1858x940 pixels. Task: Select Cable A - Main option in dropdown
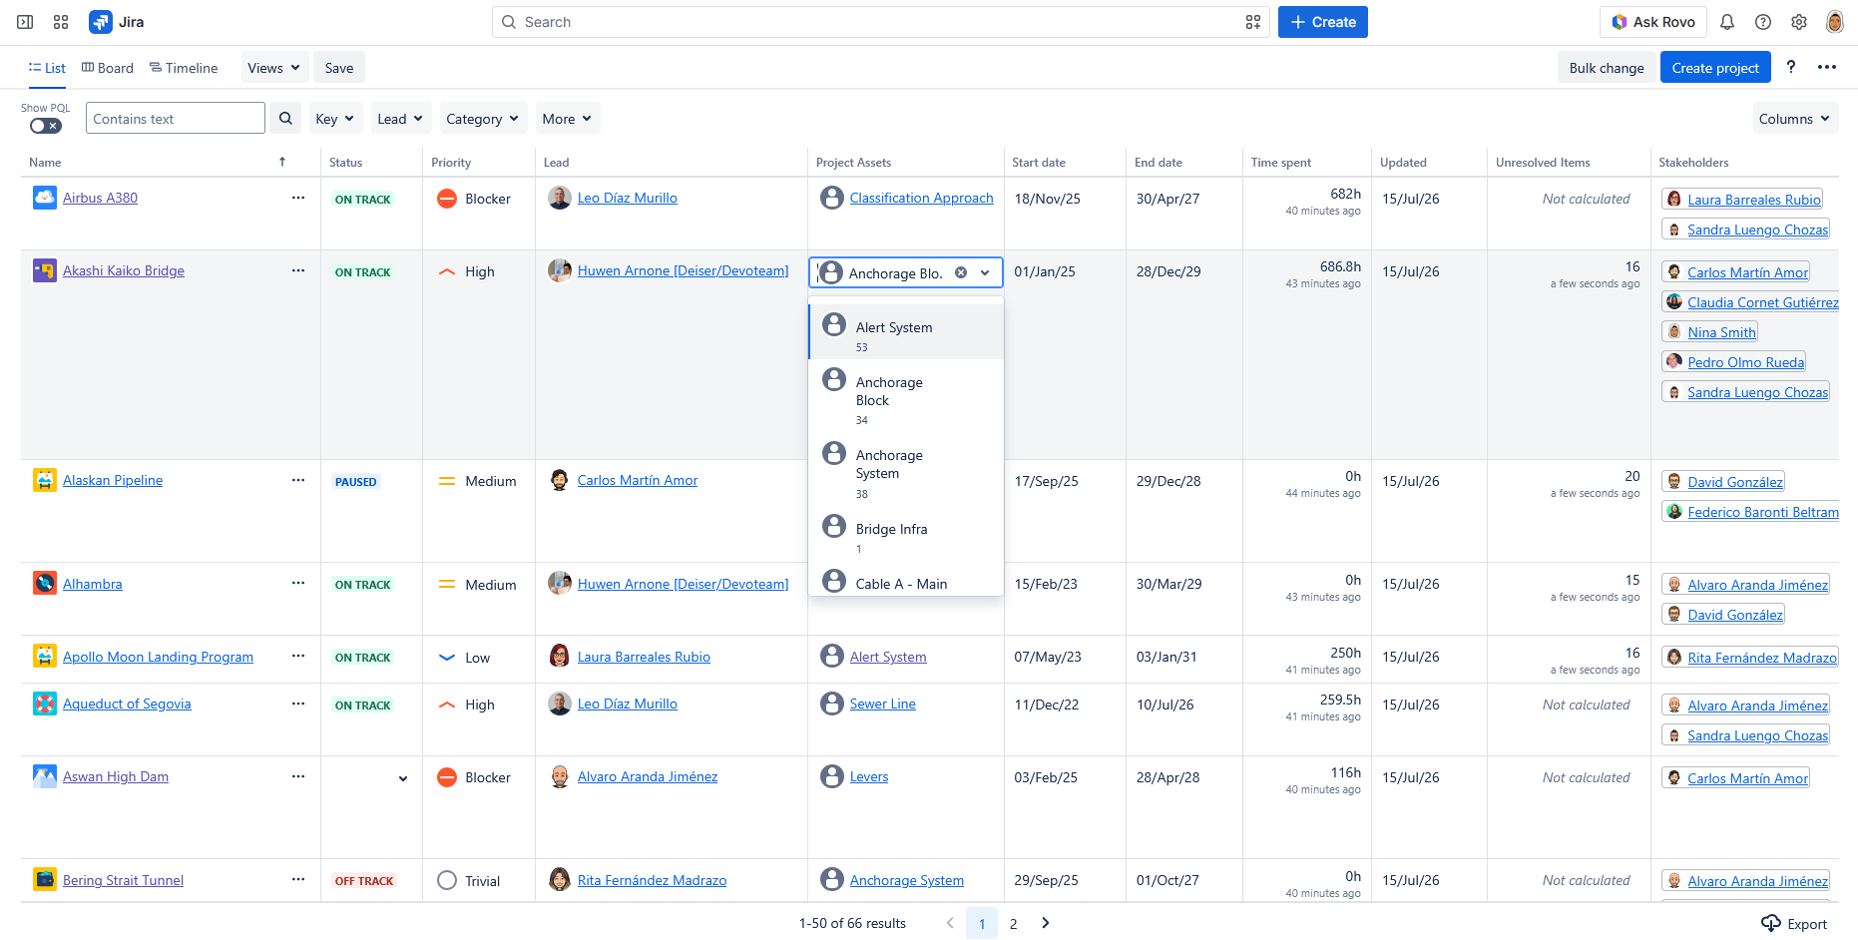point(906,580)
